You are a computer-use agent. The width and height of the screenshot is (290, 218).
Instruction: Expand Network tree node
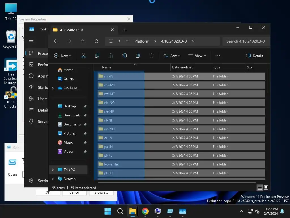coord(53,179)
